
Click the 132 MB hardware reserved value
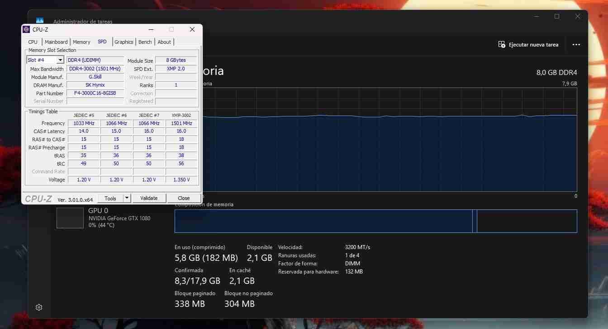click(354, 272)
